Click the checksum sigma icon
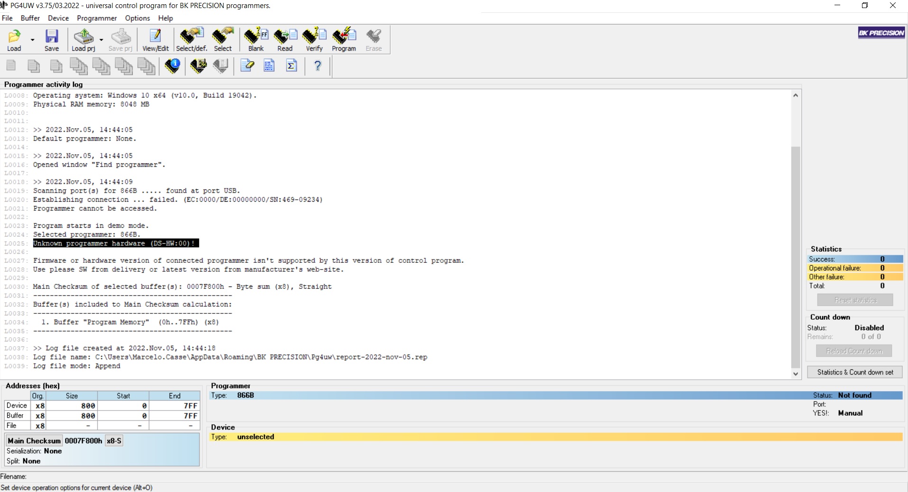The image size is (908, 492). [x=292, y=66]
